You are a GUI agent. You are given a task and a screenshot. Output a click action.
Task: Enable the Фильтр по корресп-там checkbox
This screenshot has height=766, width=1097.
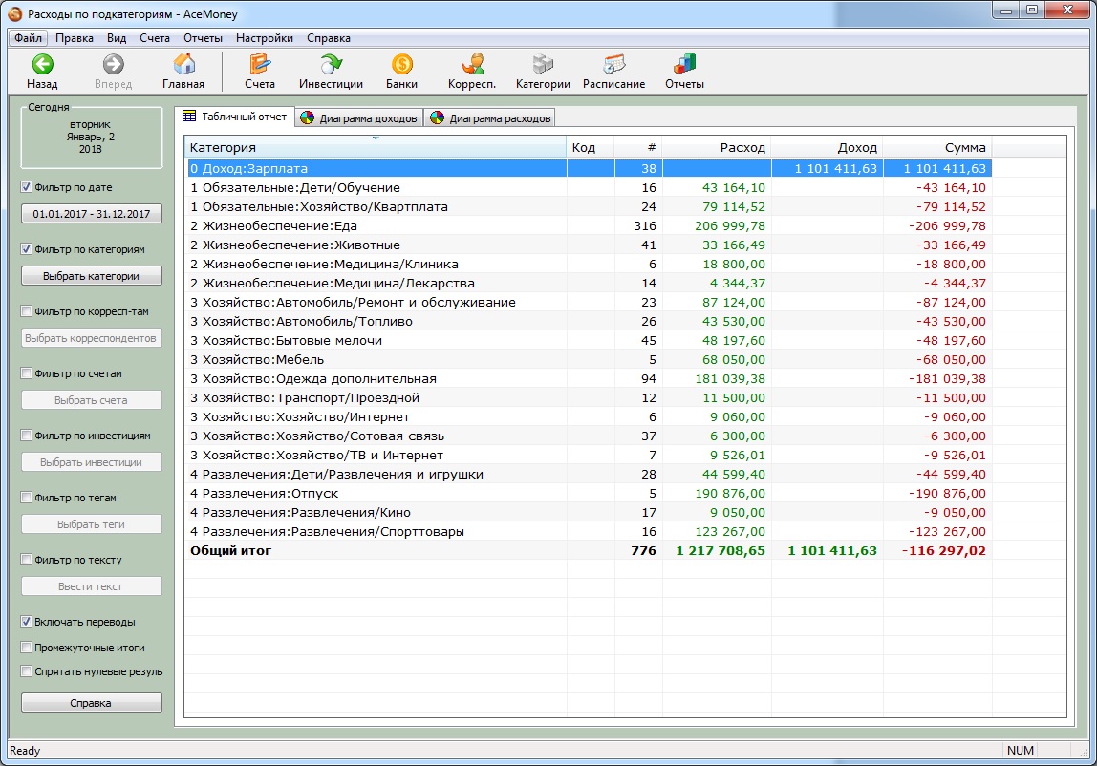27,311
